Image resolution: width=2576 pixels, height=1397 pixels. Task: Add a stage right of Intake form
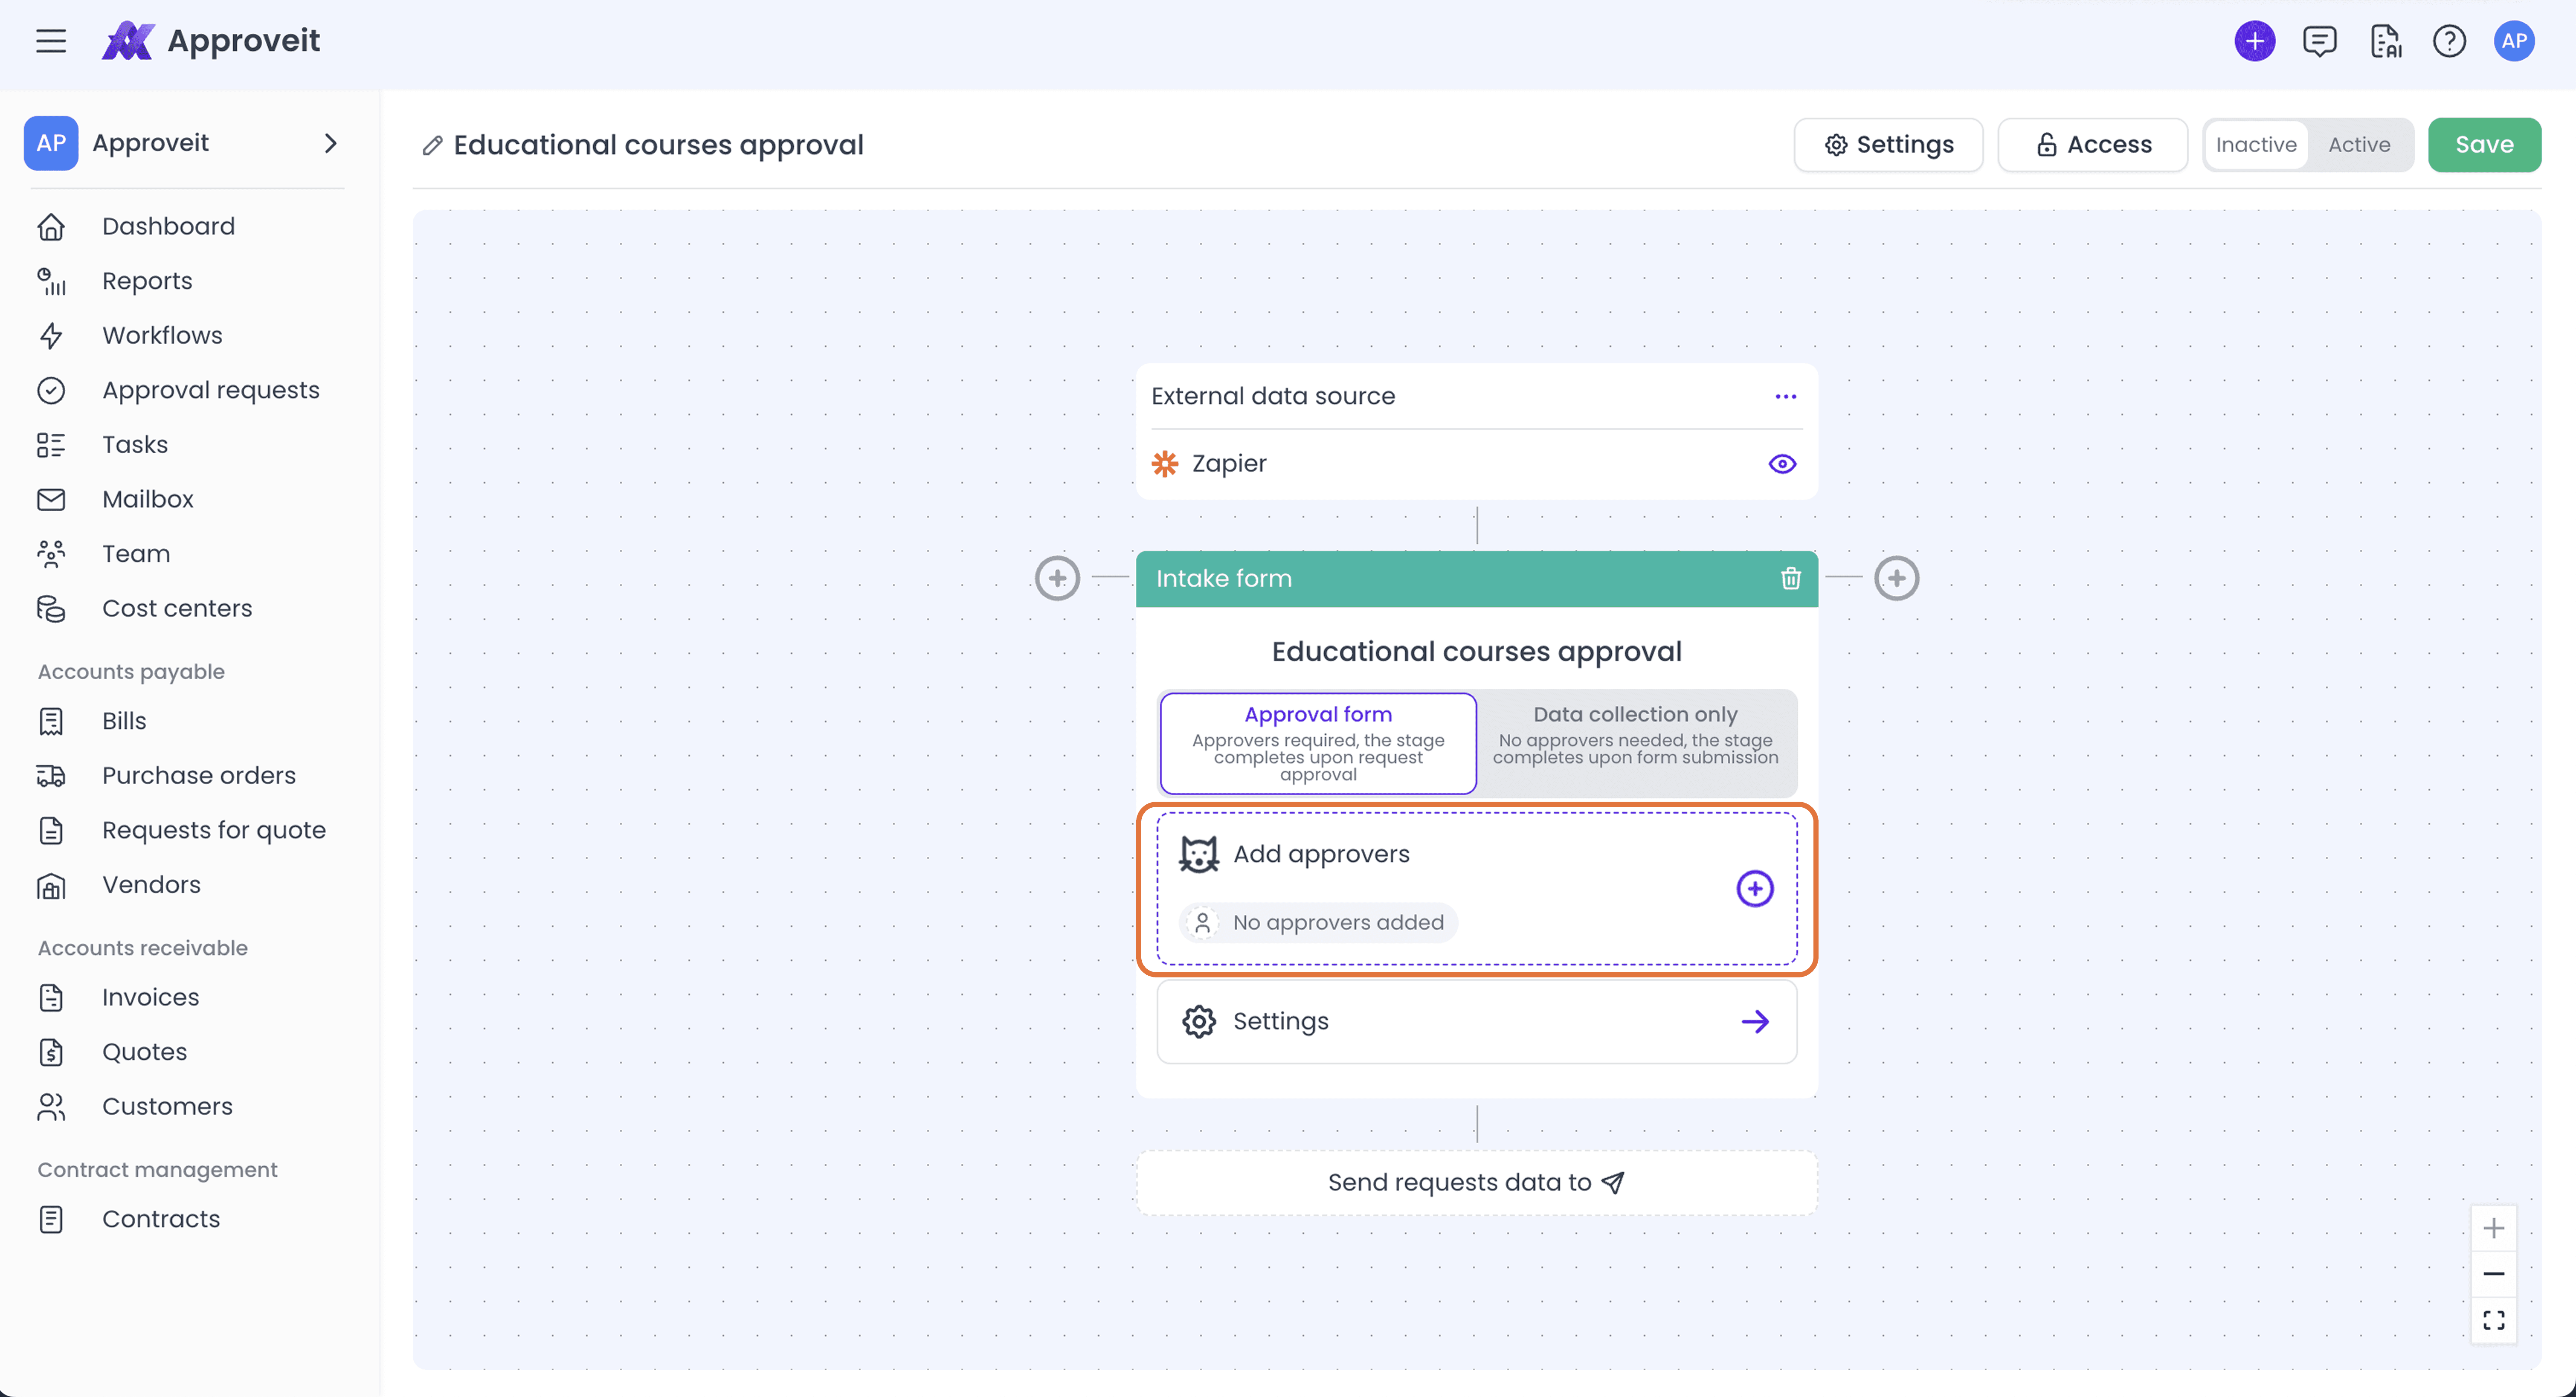1896,578
